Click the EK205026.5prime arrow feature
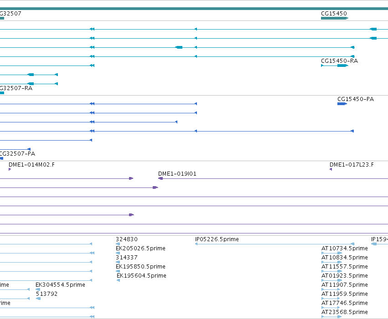Image resolution: width=388 pixels, height=319 pixels. click(x=118, y=253)
